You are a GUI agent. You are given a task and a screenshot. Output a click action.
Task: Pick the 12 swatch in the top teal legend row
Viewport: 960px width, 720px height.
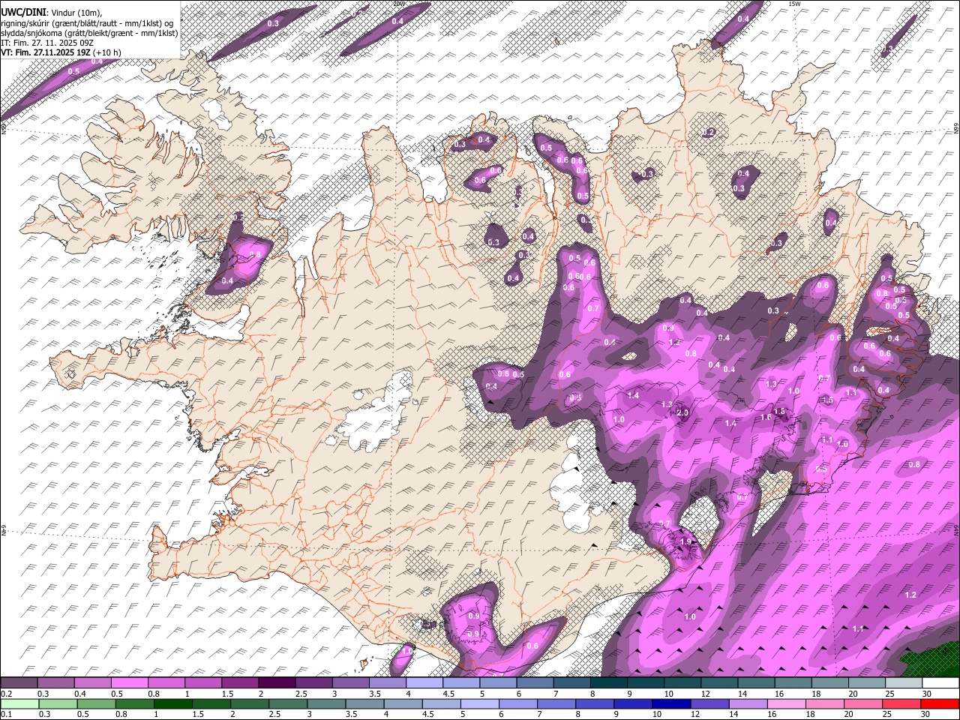(720, 683)
